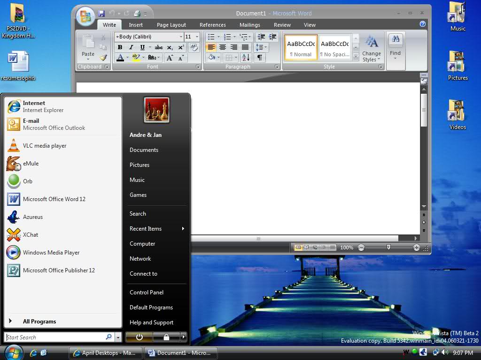Apply the font color button
This screenshot has width=481, height=360.
[120, 58]
